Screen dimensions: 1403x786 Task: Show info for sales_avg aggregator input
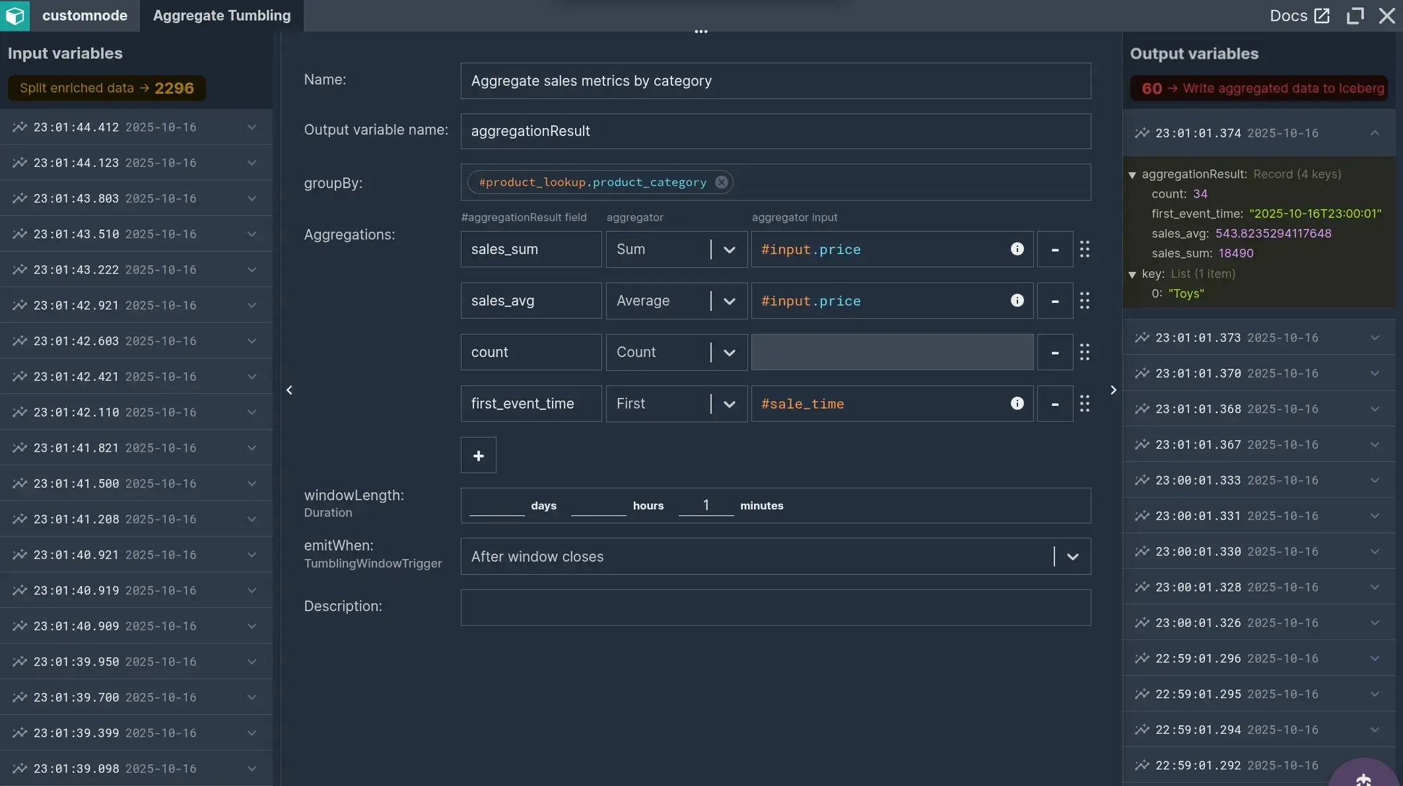[1017, 300]
